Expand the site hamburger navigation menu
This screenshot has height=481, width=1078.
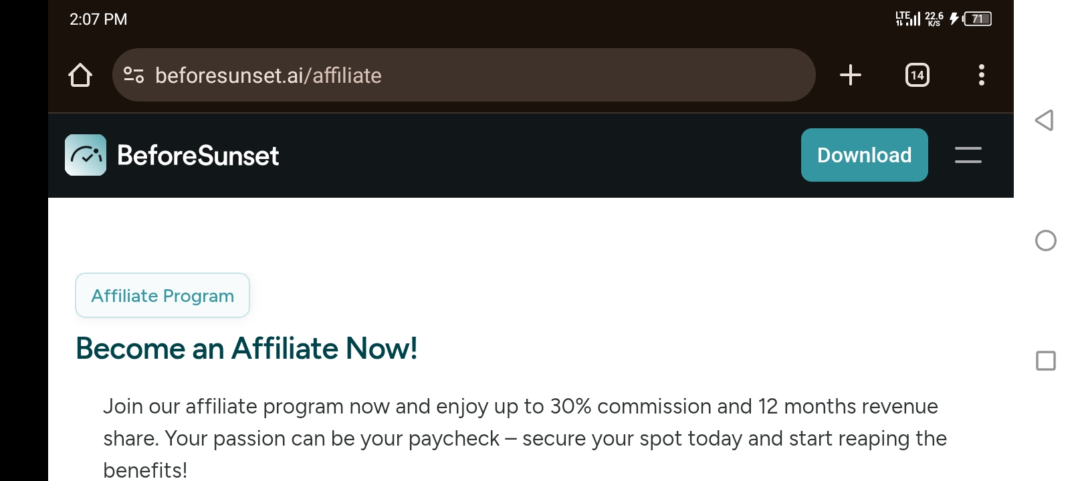coord(968,155)
